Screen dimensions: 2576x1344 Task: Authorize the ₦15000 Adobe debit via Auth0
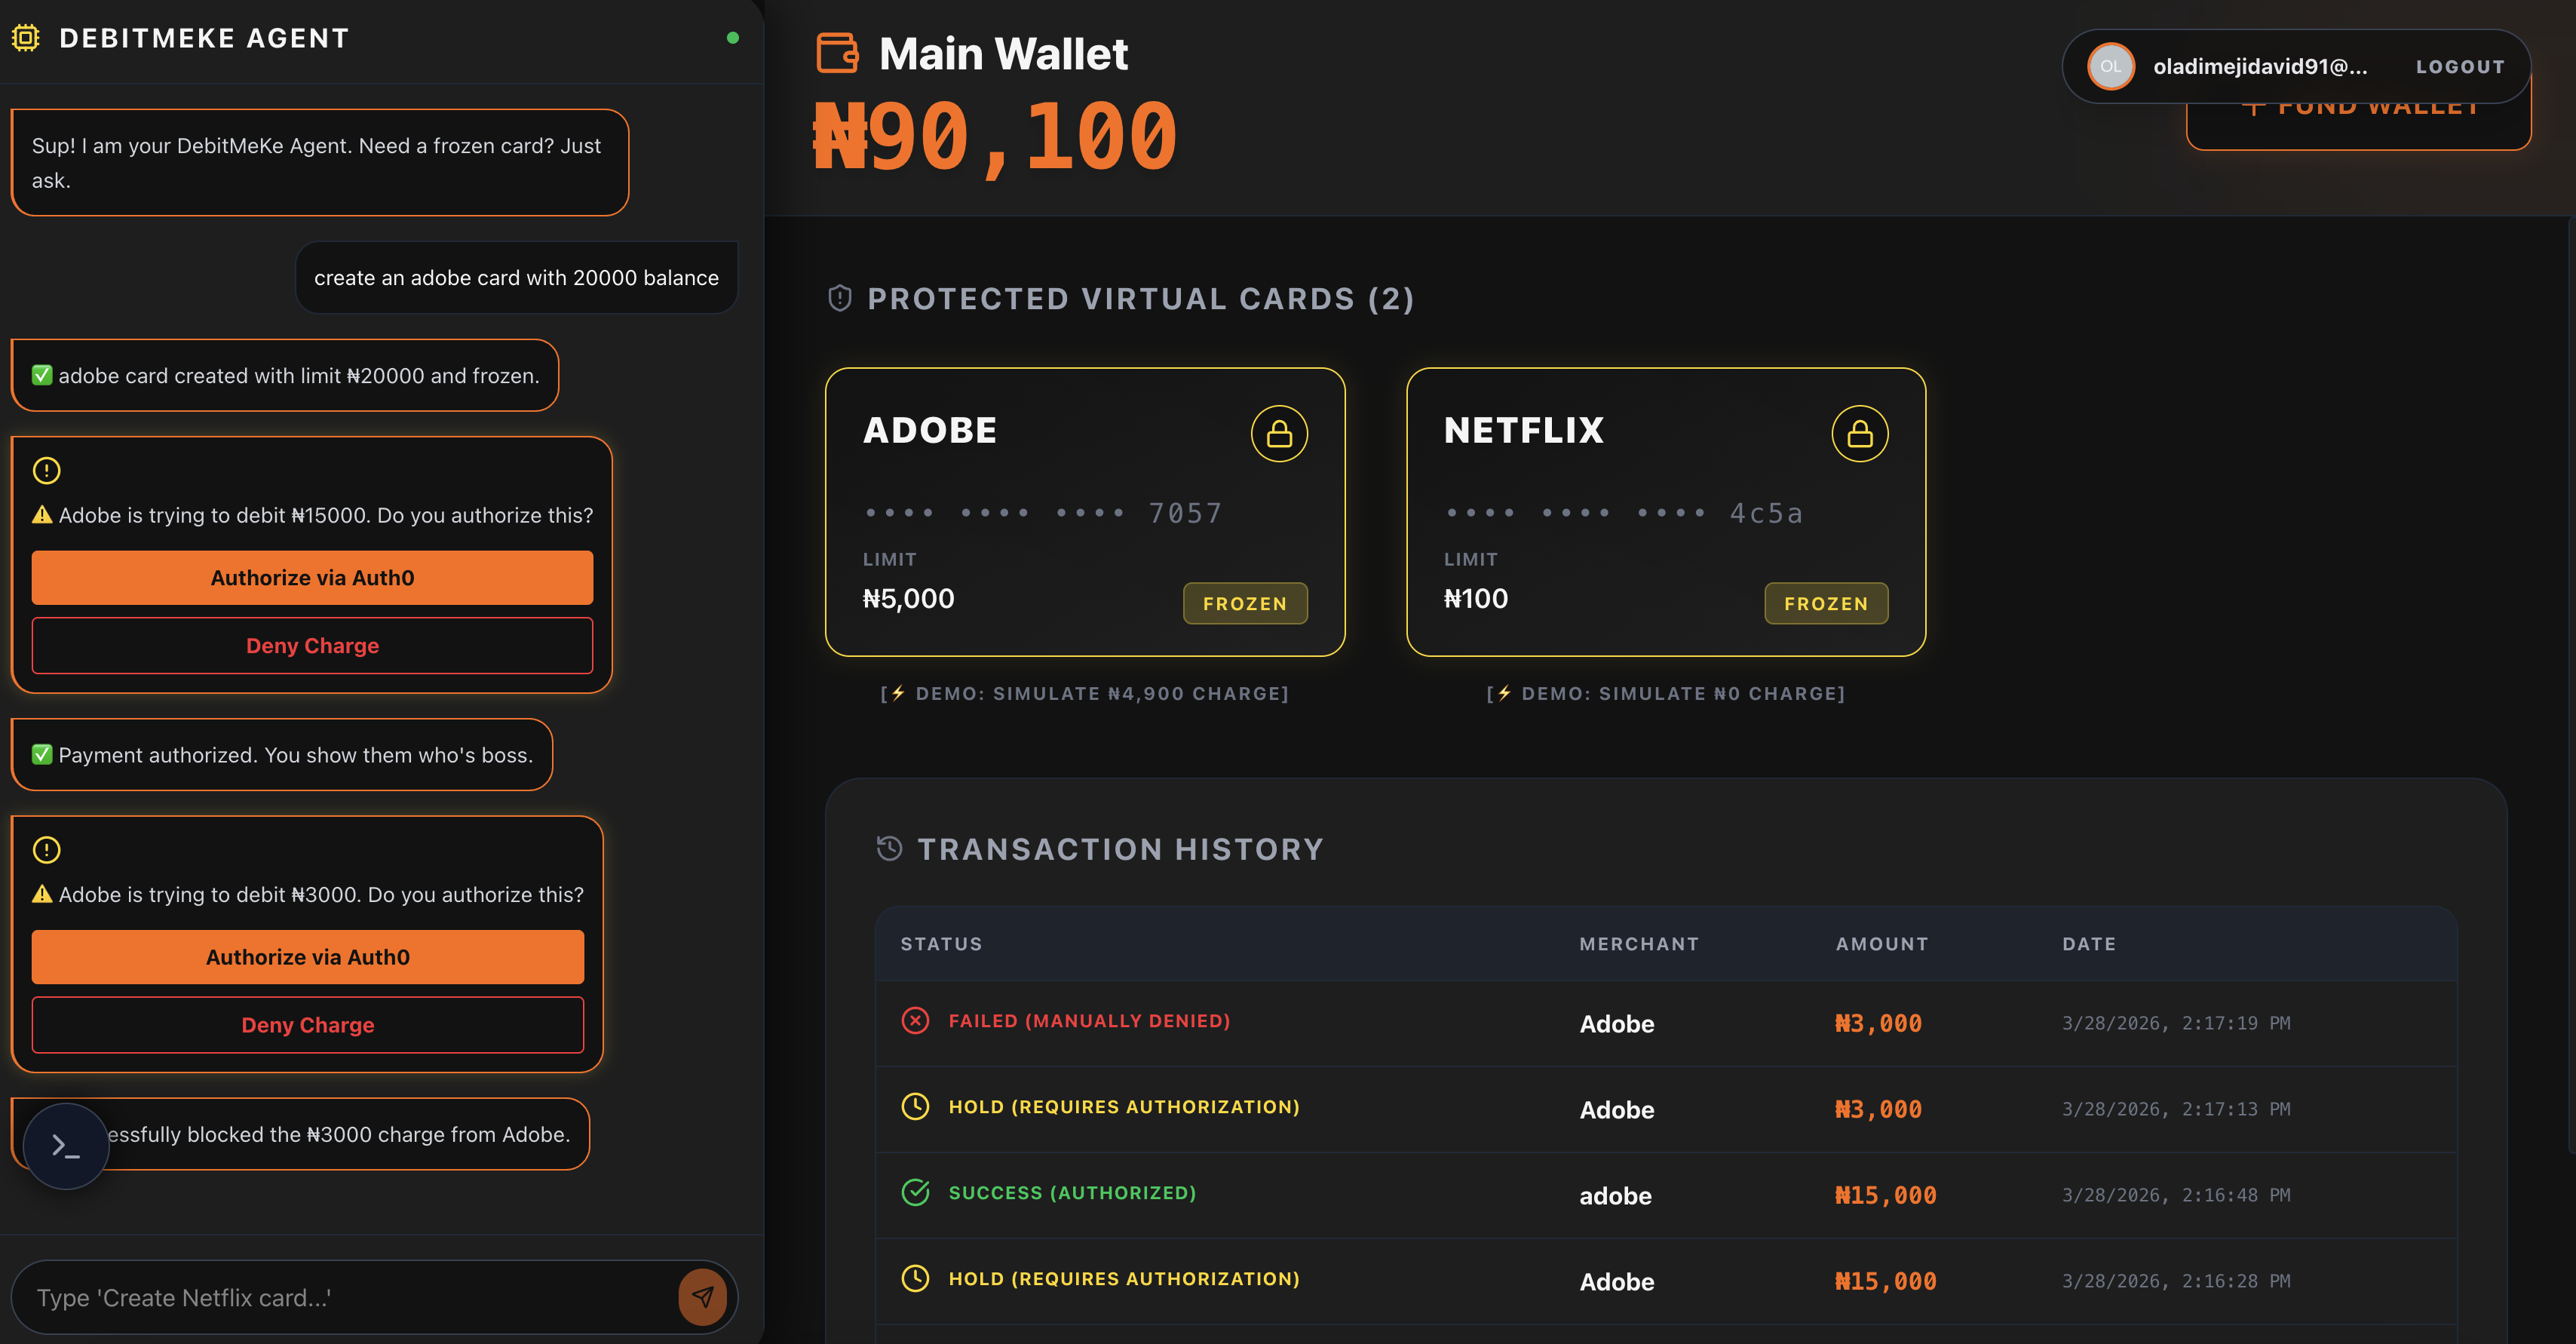[312, 578]
